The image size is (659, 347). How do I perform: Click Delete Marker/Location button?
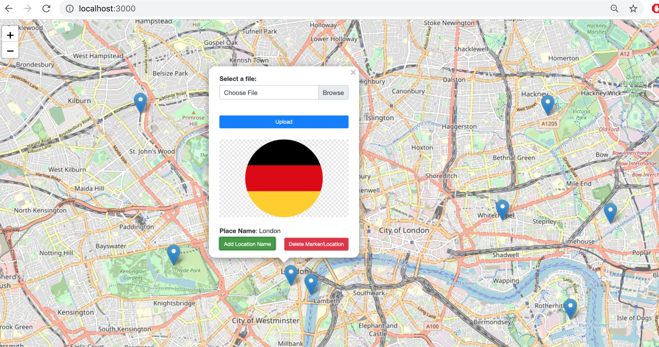(316, 244)
